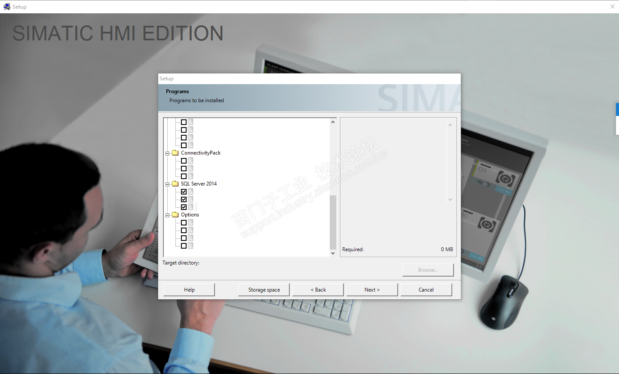Collapse the Options tree node
The image size is (619, 374).
168,215
